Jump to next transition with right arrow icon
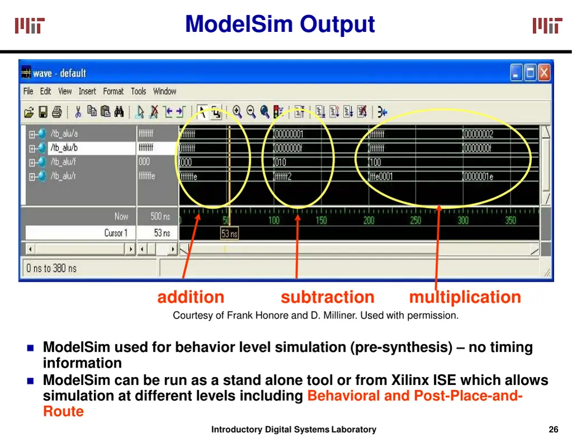572x442 pixels. tap(181, 112)
